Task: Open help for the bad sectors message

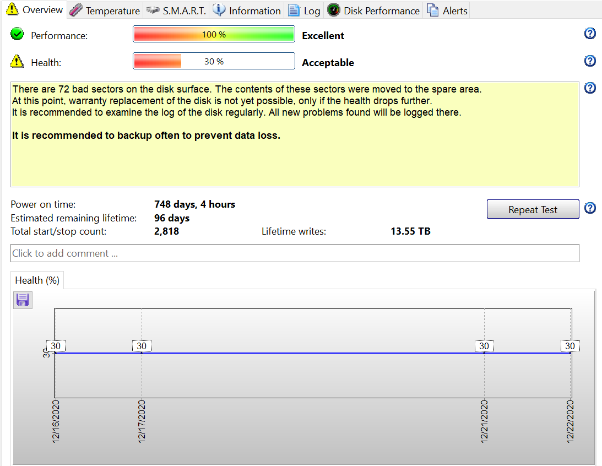Action: 590,88
